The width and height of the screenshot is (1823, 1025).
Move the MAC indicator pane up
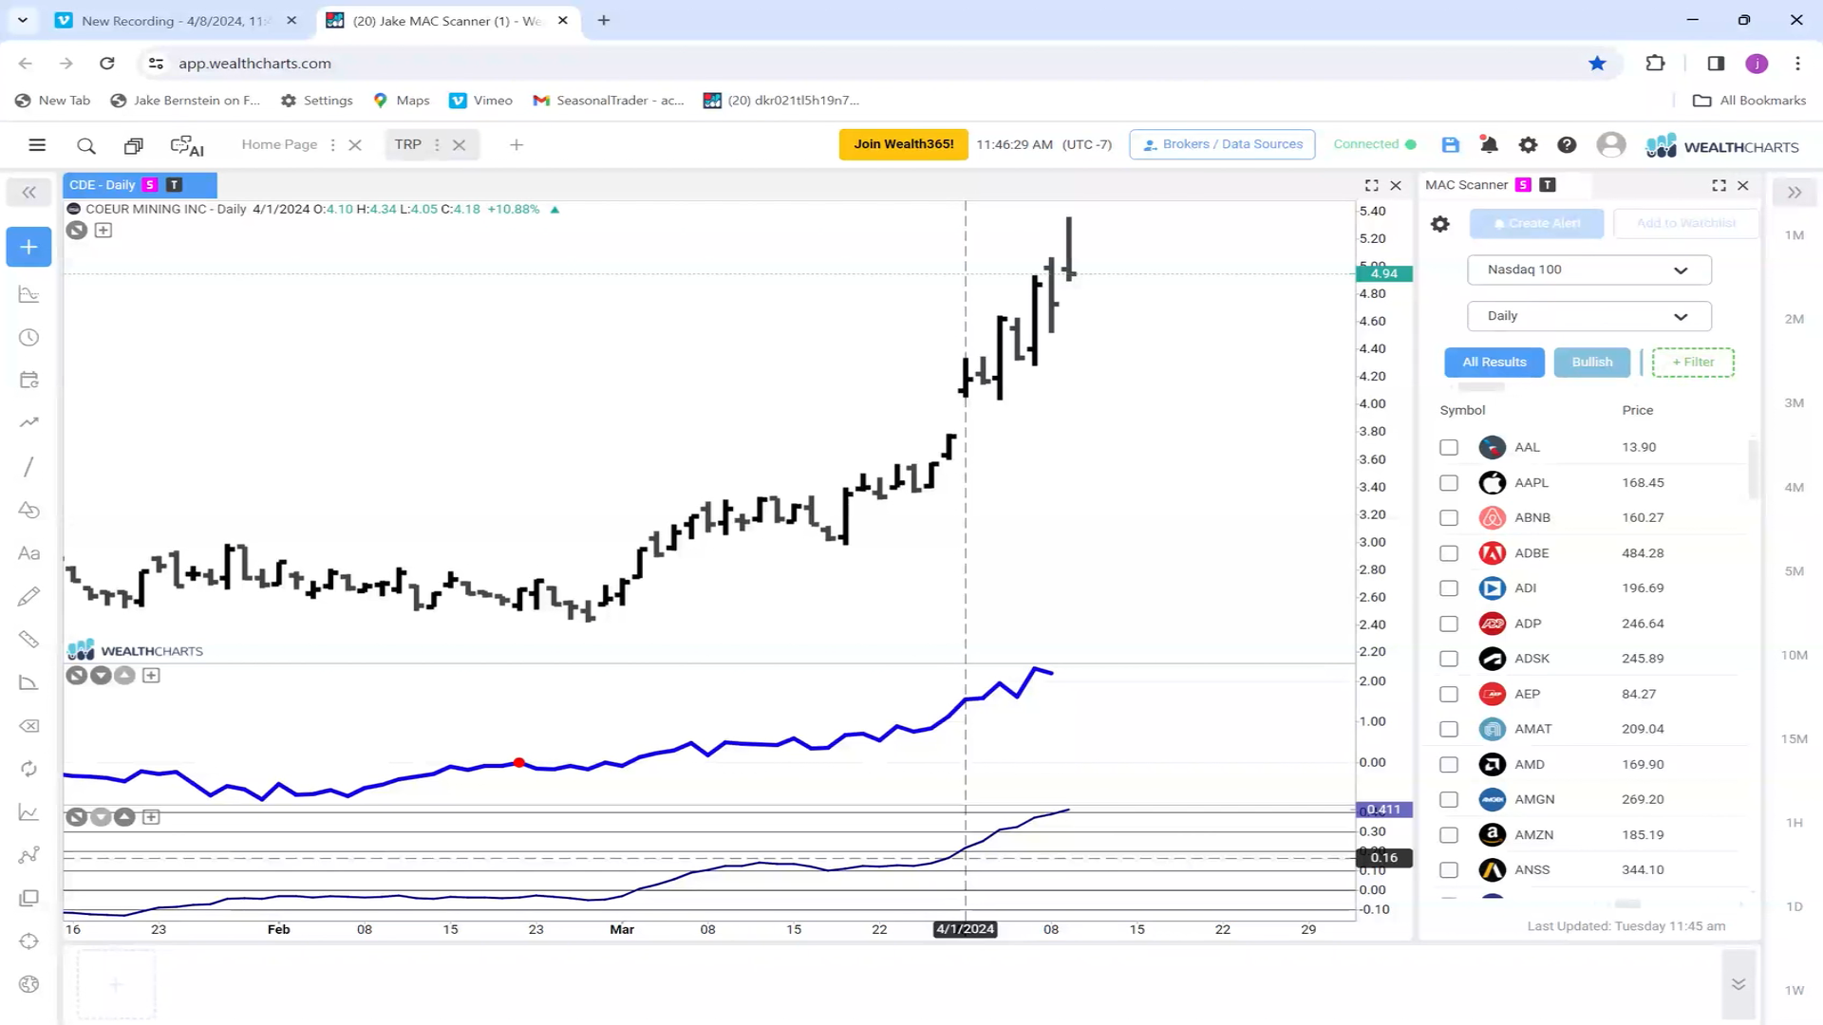click(124, 675)
